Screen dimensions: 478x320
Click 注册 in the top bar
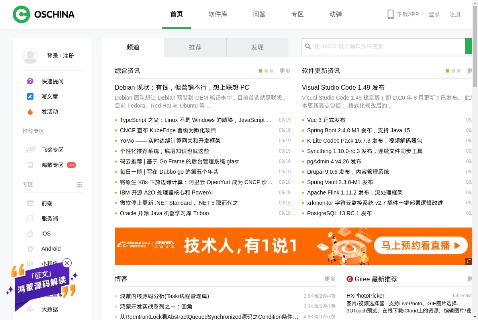coord(455,14)
